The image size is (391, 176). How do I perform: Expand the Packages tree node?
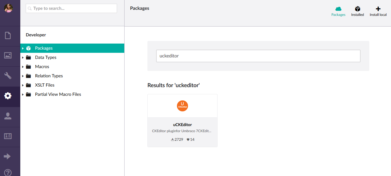pyautogui.click(x=23, y=48)
